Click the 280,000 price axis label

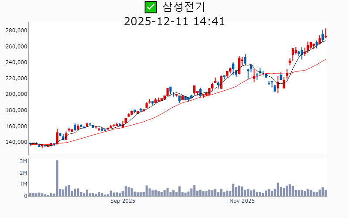click(x=17, y=31)
